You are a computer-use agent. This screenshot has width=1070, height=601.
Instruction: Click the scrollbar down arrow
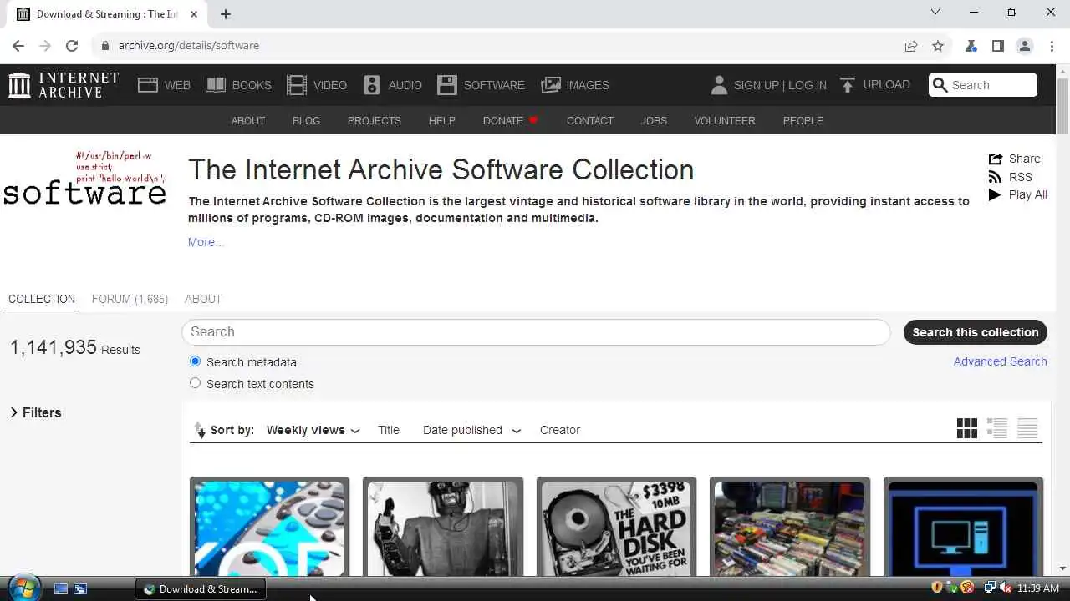pyautogui.click(x=1063, y=568)
